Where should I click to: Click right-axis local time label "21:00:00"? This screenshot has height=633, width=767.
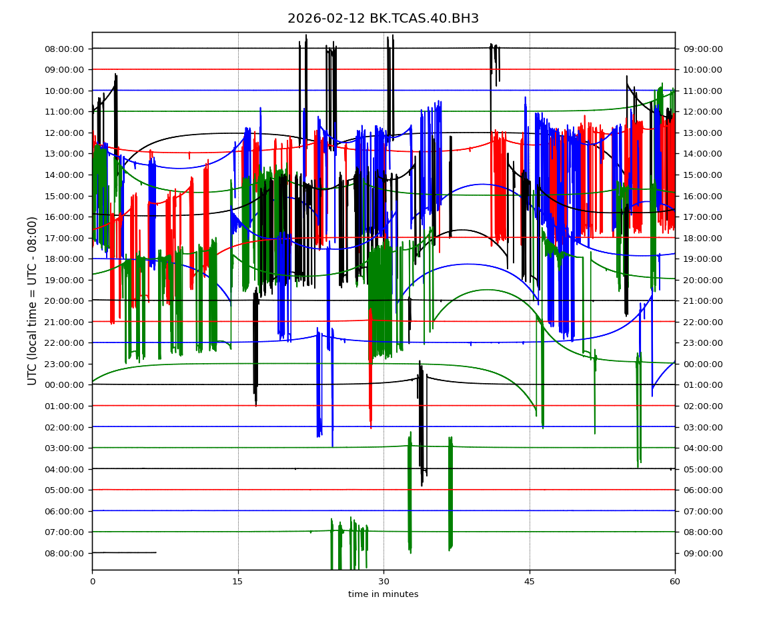click(702, 301)
